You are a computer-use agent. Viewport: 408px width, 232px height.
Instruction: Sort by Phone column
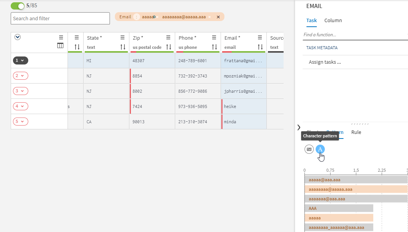(x=214, y=47)
